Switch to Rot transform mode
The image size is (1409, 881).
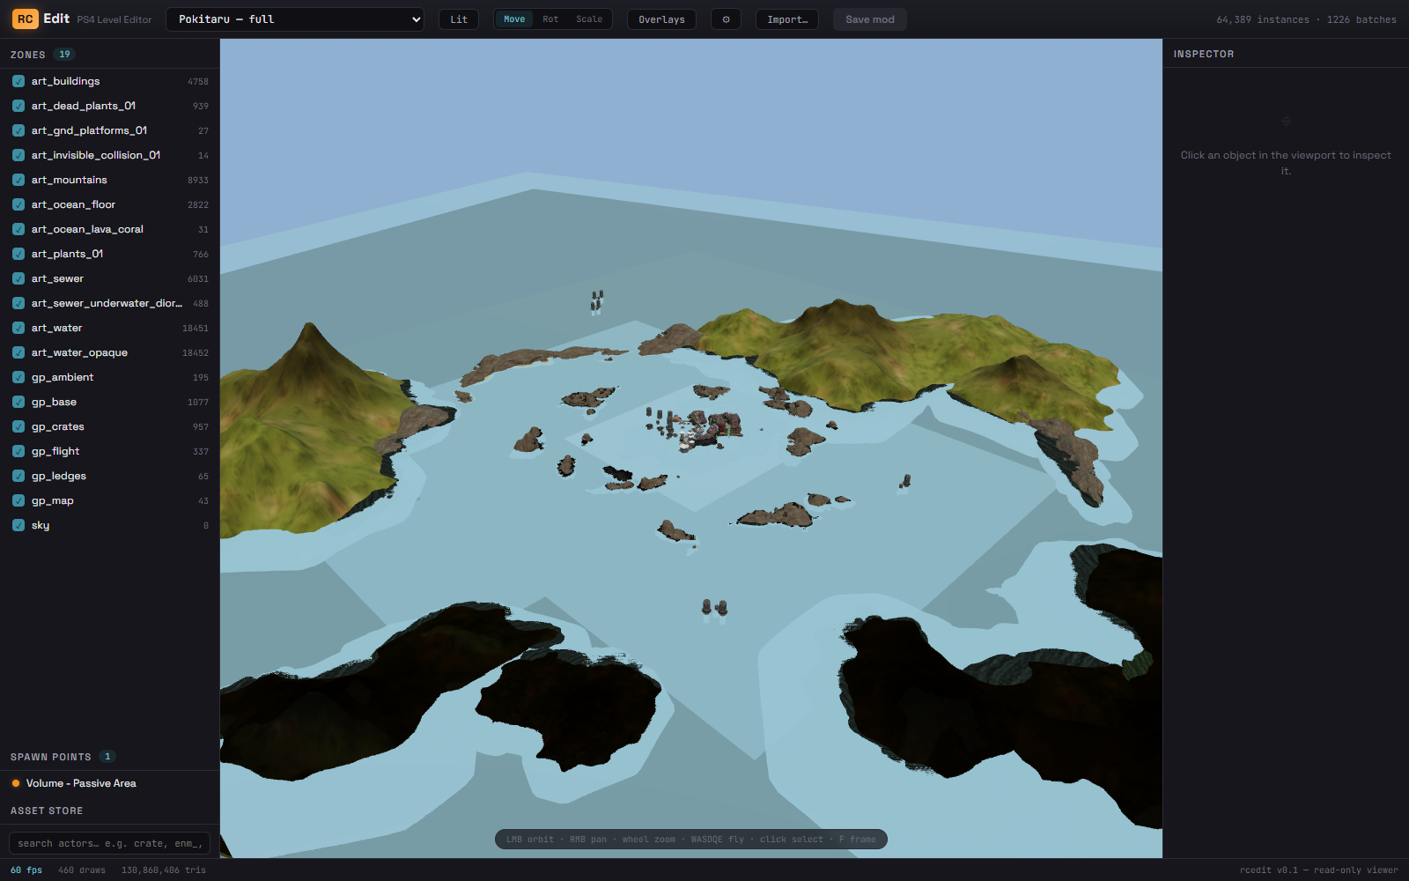click(550, 19)
